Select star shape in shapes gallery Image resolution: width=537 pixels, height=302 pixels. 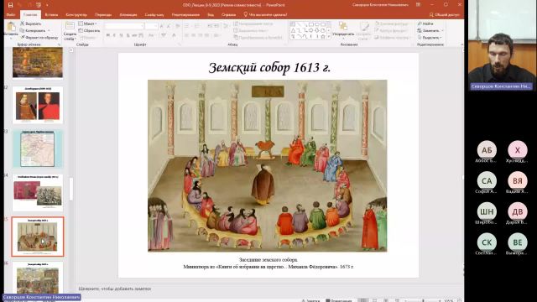click(323, 36)
